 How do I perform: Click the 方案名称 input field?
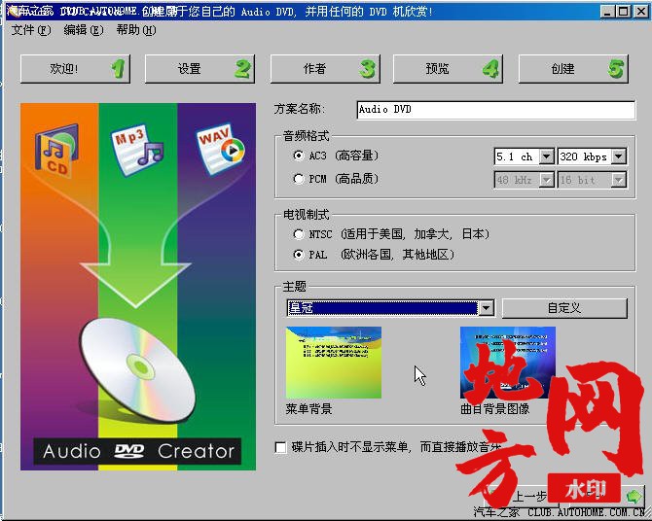click(495, 110)
